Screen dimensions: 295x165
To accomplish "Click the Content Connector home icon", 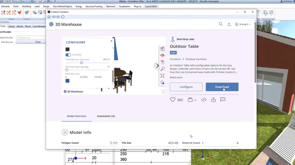I will pos(49,17).
